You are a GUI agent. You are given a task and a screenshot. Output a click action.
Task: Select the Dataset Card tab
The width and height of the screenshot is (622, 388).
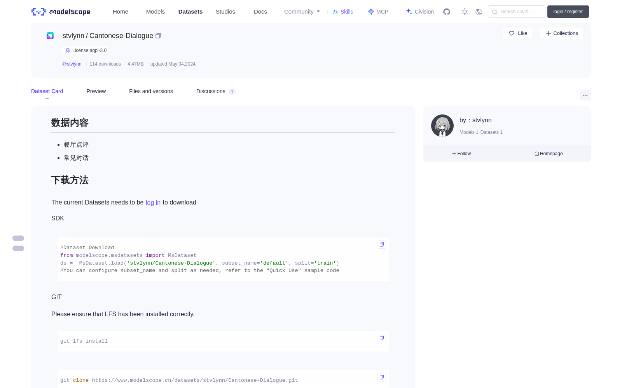47,91
